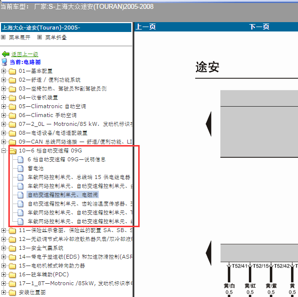Click 黄/红 wire color label
The width and height of the screenshot is (298, 297).
point(250,286)
